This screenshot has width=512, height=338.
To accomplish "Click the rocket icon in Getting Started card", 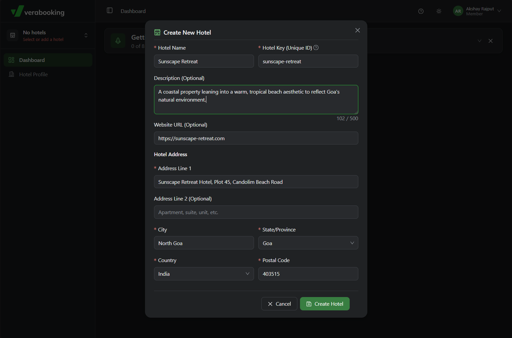I will tap(118, 41).
